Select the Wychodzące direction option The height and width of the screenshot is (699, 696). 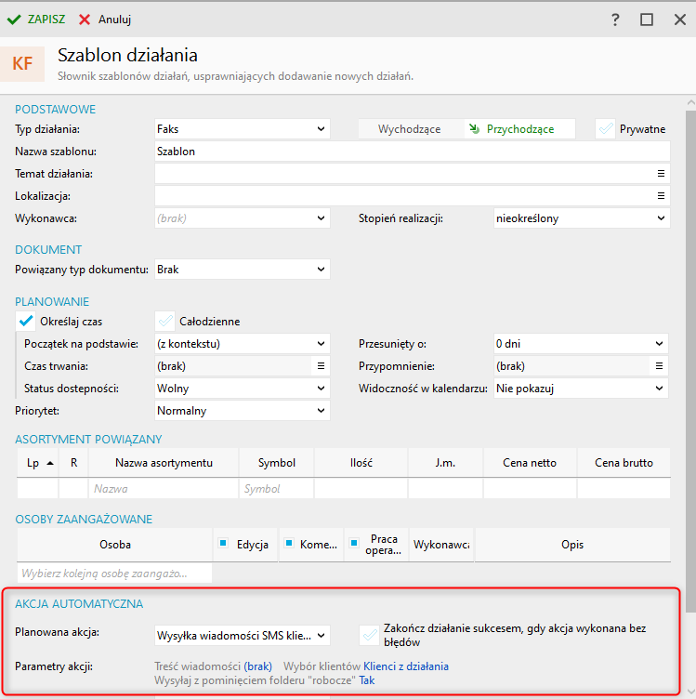409,129
